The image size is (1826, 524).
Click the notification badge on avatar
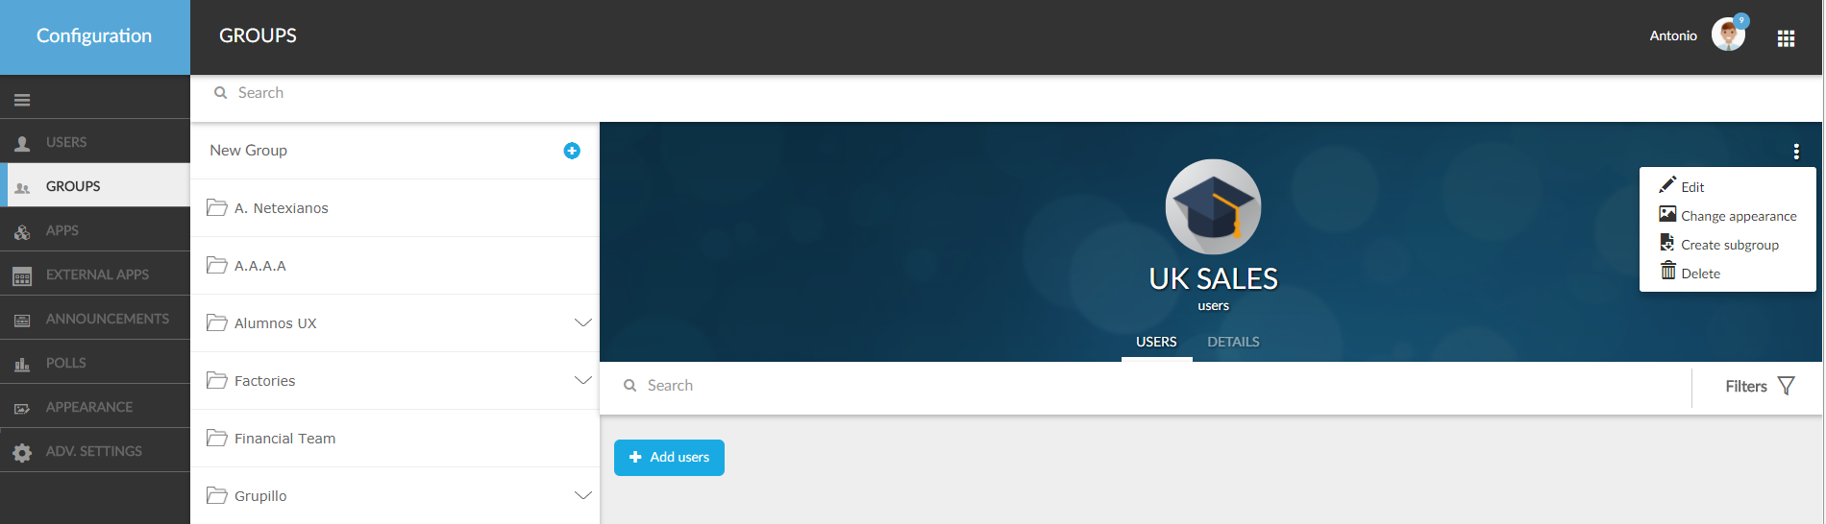pos(1741,20)
